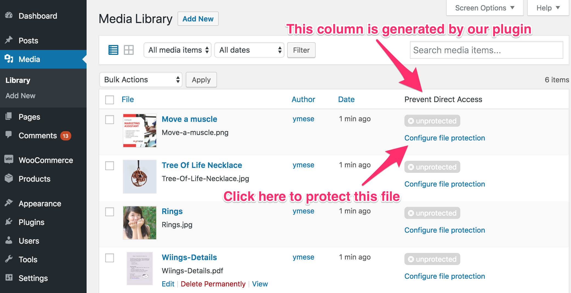The width and height of the screenshot is (571, 293).
Task: Click the Dashboard gauge icon
Action: (9, 15)
